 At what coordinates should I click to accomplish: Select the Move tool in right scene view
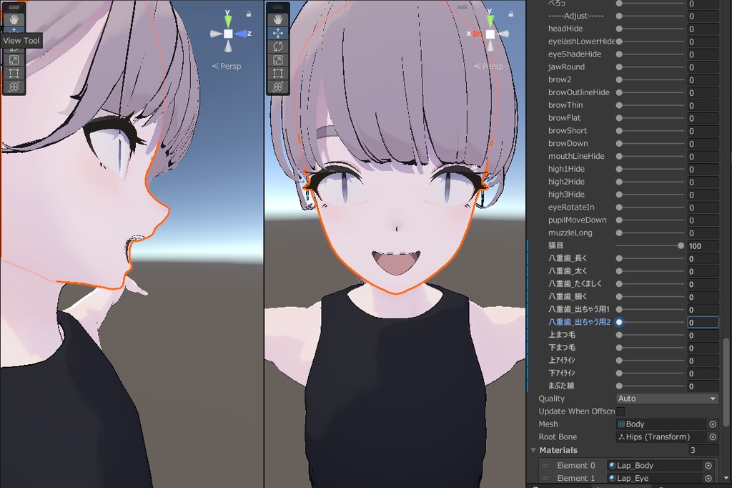(x=278, y=33)
